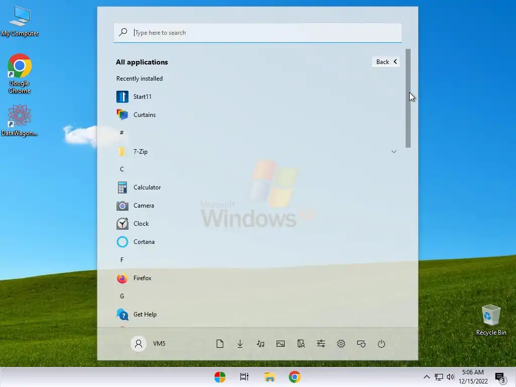Image resolution: width=516 pixels, height=387 pixels.
Task: Select the My Computer desktop icon
Action: tap(20, 21)
